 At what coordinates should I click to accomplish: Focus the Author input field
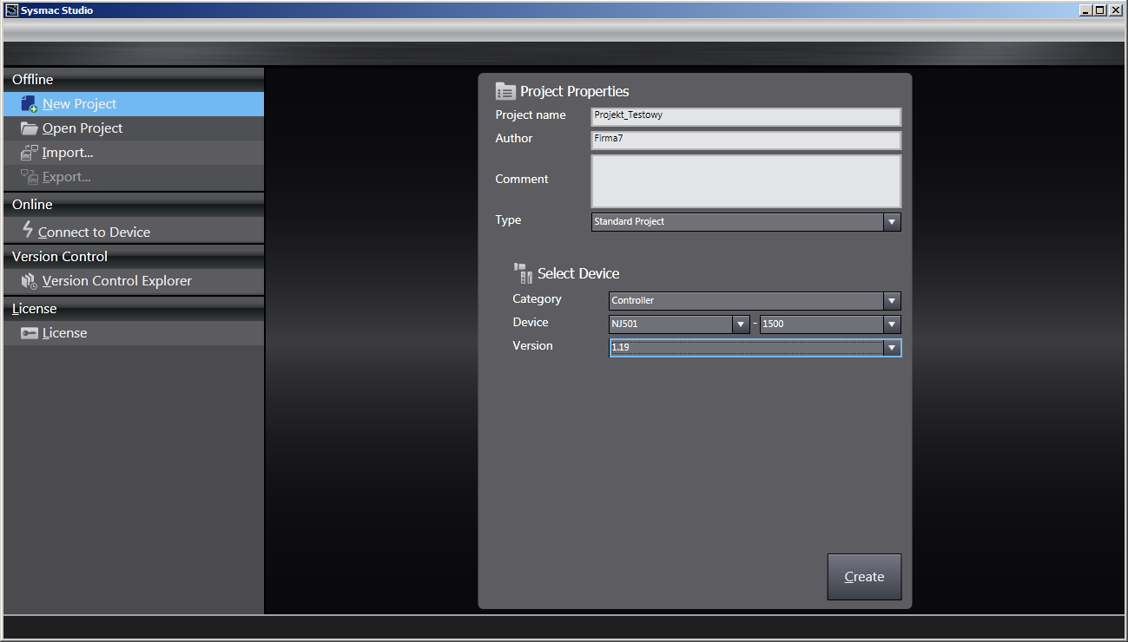[x=745, y=140]
